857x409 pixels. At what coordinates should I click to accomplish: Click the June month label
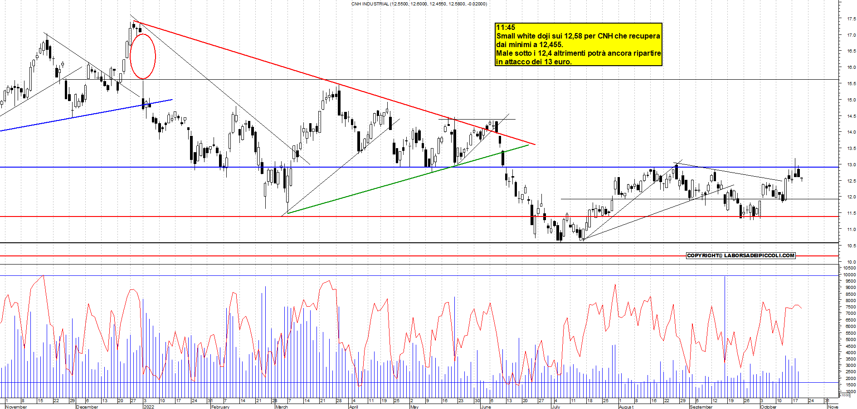click(x=486, y=407)
